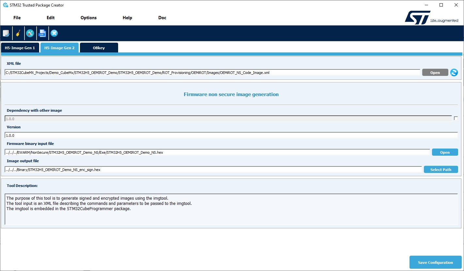Open the Help menu
This screenshot has height=271, width=464.
pyautogui.click(x=128, y=18)
